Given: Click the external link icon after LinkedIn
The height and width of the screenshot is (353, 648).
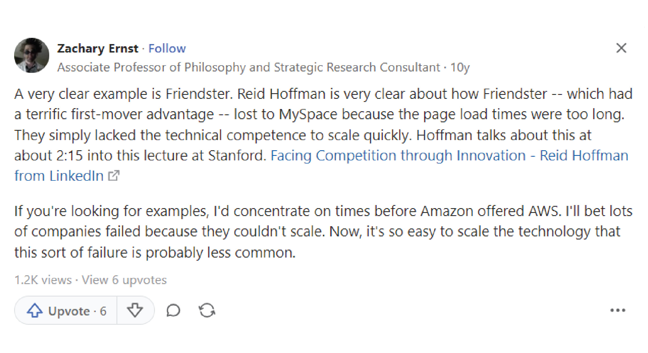Looking at the screenshot, I should [x=114, y=176].
